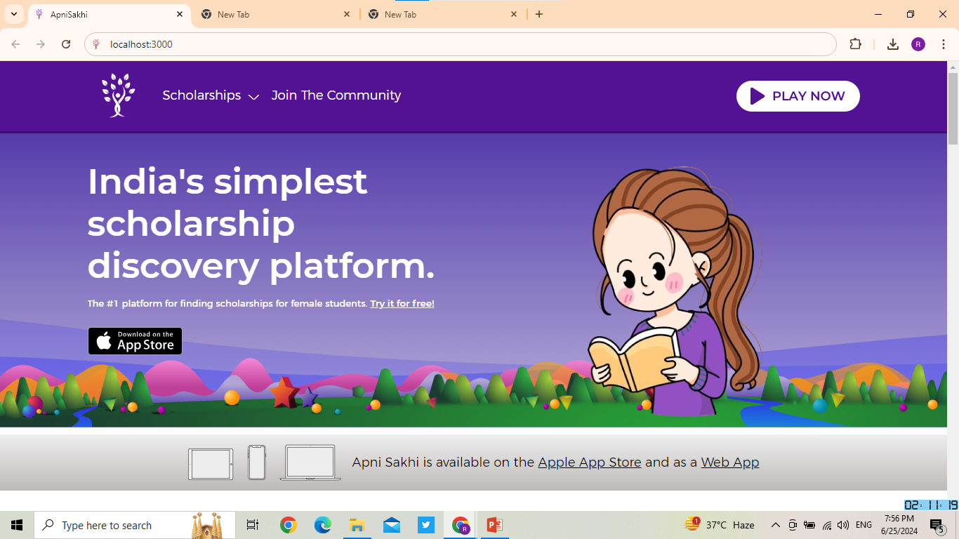Open the volume speaker tray icon

click(x=843, y=525)
